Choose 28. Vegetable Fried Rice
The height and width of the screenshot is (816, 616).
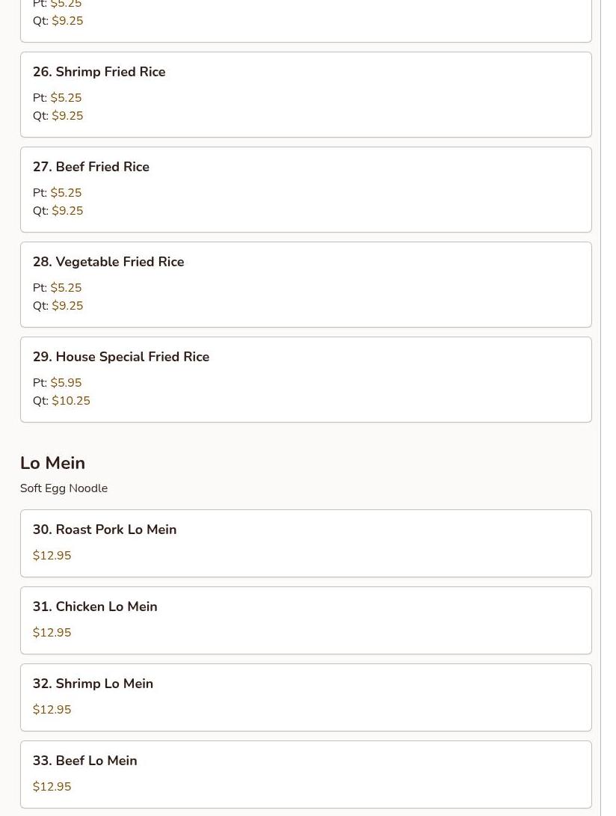click(108, 262)
